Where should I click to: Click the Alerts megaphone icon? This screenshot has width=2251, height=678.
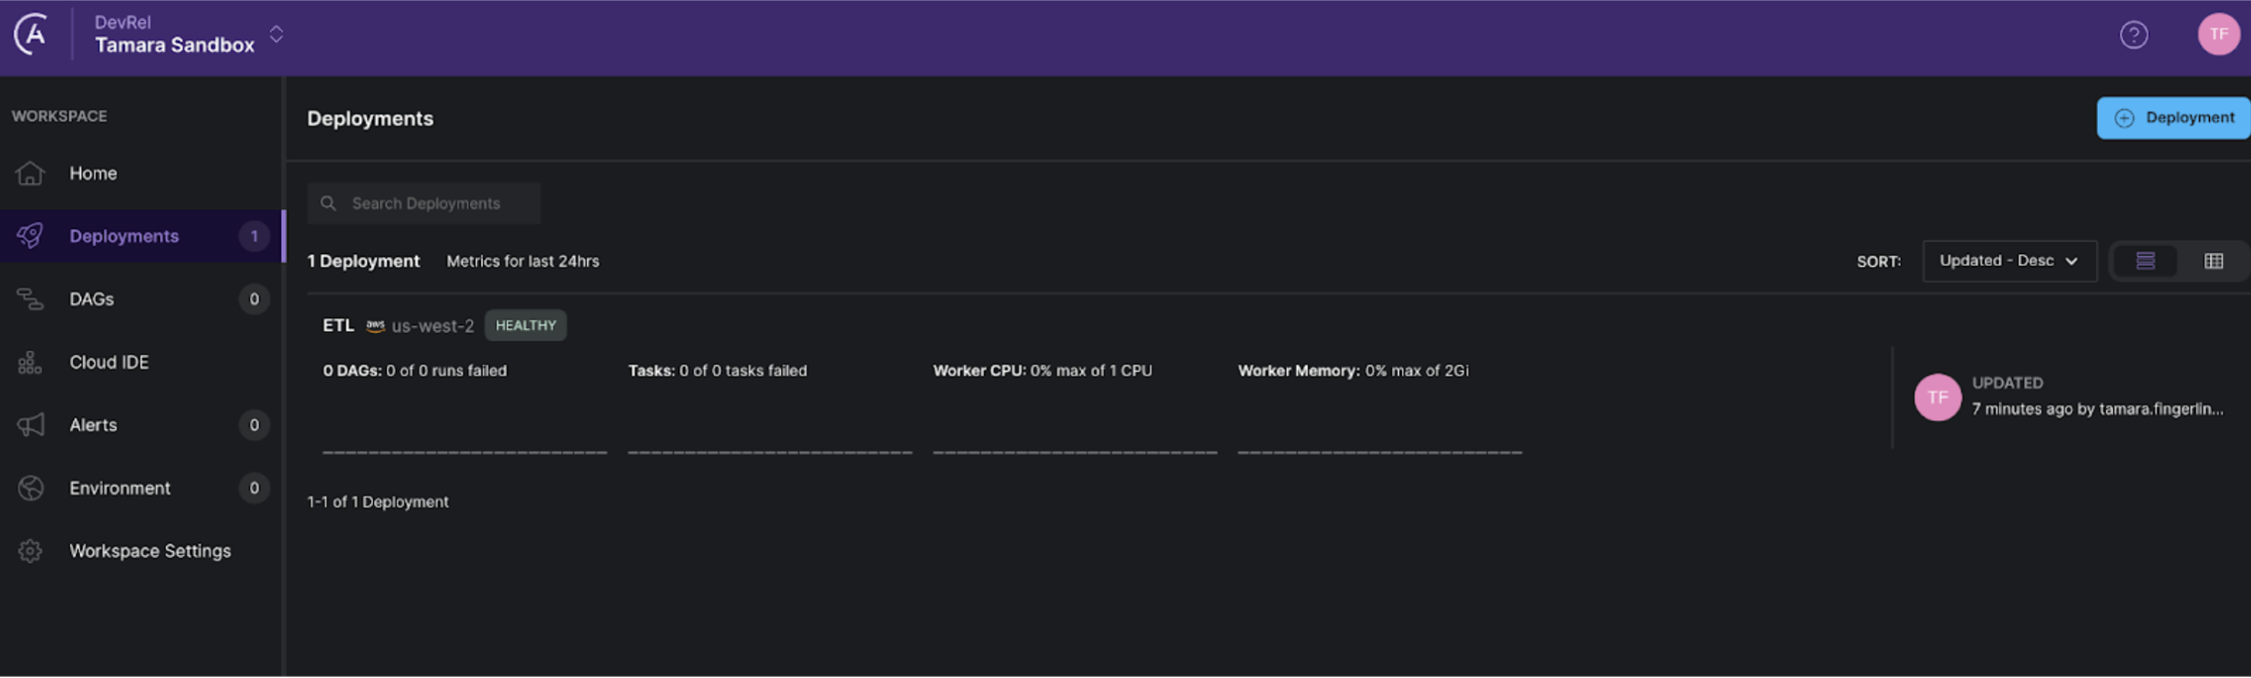pos(30,426)
